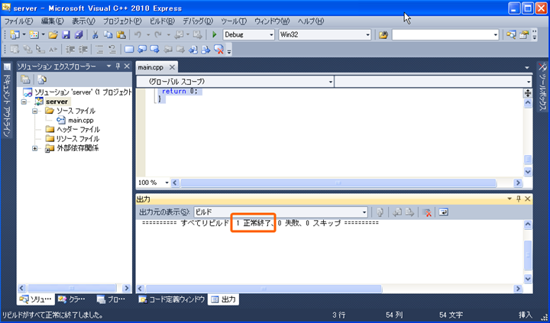Open the empty Find combo box dropdown
550x323 pixels.
[495, 34]
